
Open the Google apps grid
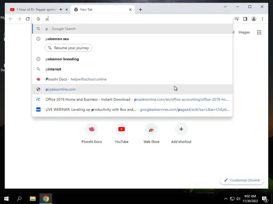tap(259, 32)
